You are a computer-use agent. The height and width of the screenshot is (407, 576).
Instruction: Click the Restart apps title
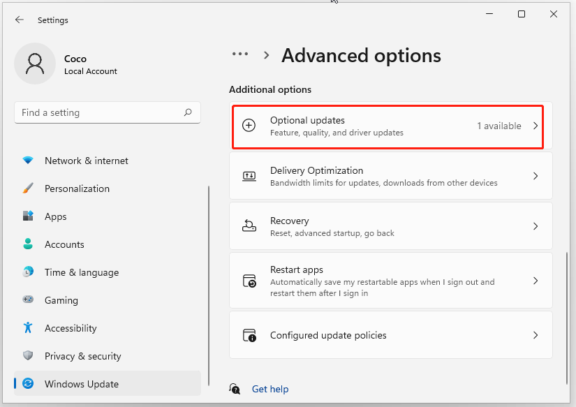coord(297,269)
